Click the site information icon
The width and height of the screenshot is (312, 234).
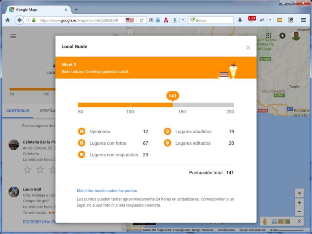coord(28,20)
